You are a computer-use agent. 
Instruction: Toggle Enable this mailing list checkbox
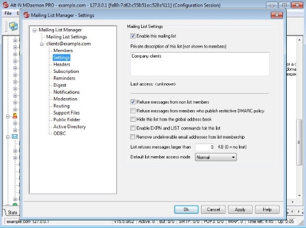[133, 36]
